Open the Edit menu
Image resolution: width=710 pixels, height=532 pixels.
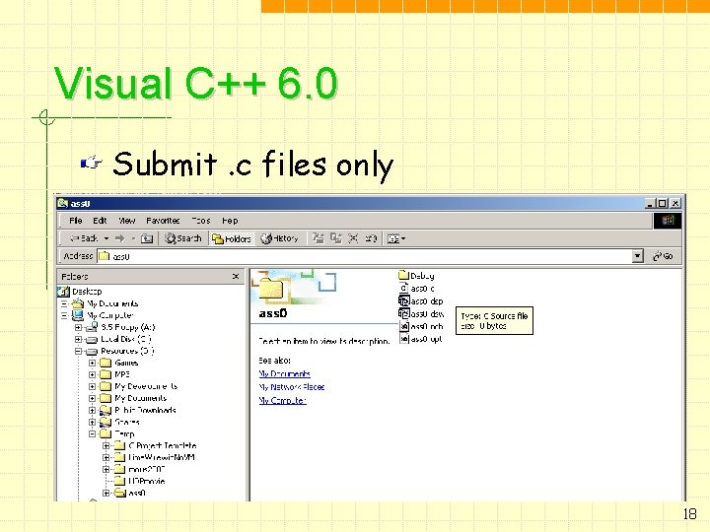pos(100,221)
